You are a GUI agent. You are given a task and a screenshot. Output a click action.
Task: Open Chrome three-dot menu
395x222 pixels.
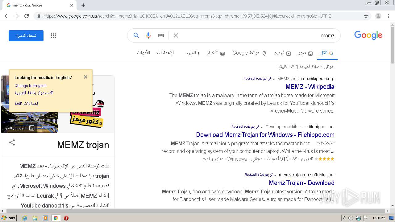(x=389, y=16)
